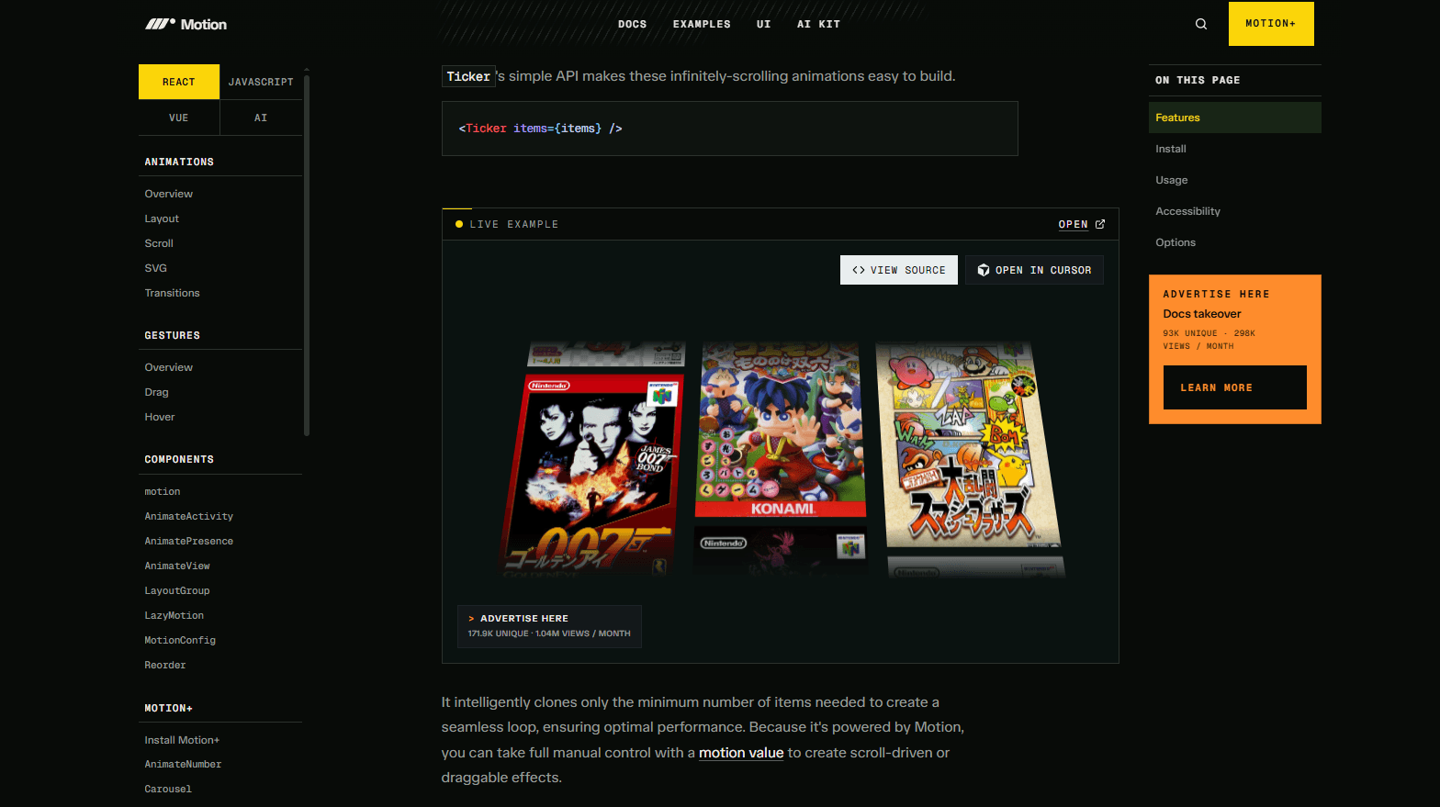Open Reorder component page
This screenshot has width=1440, height=807.
(x=165, y=666)
